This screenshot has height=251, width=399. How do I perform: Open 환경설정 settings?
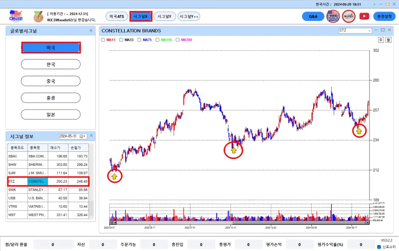[x=384, y=16]
